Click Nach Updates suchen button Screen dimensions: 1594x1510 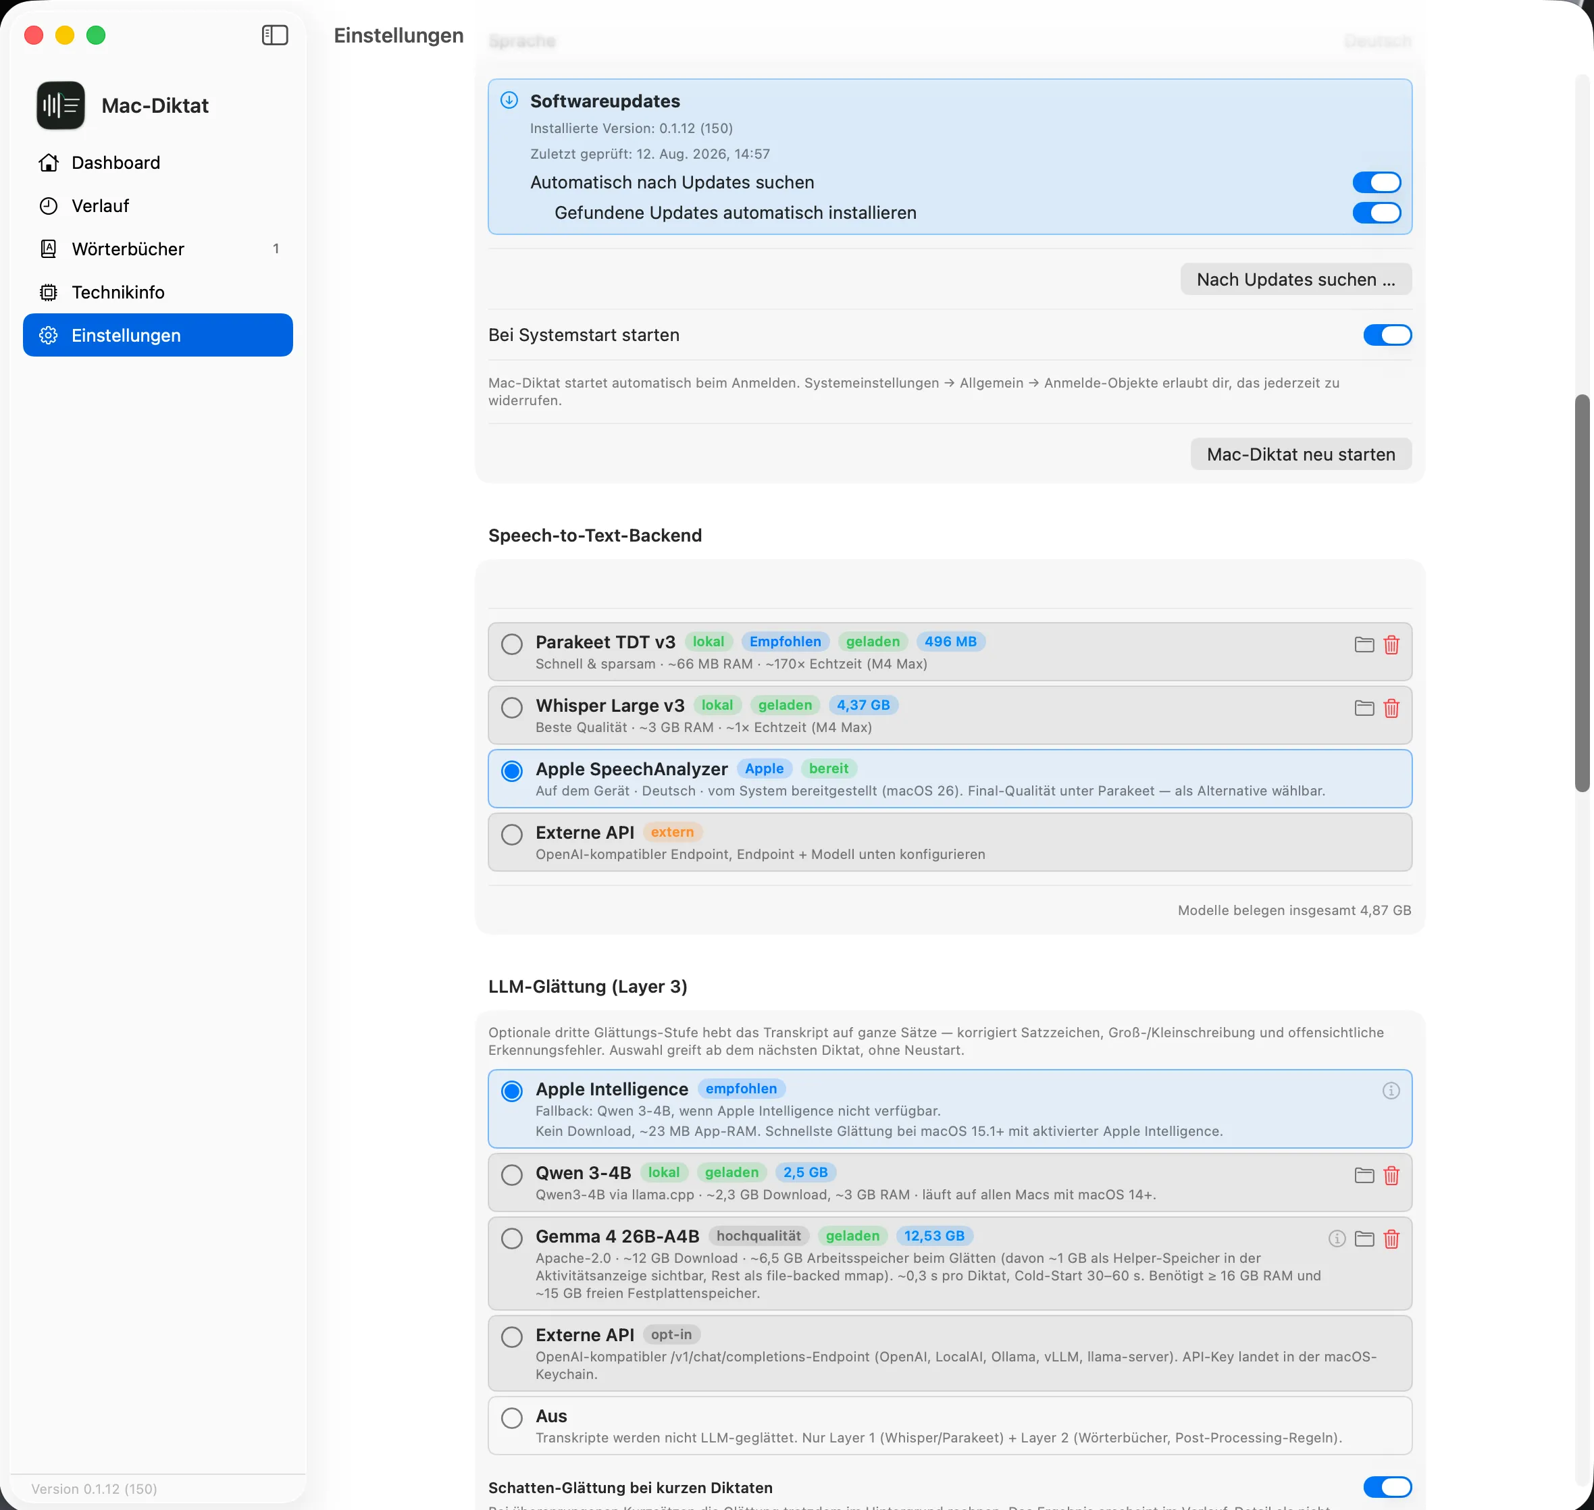pyautogui.click(x=1295, y=280)
